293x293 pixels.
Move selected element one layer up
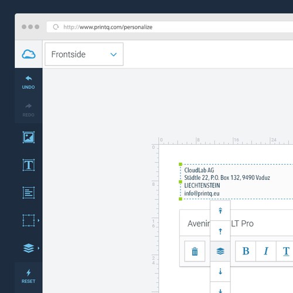pos(220,231)
